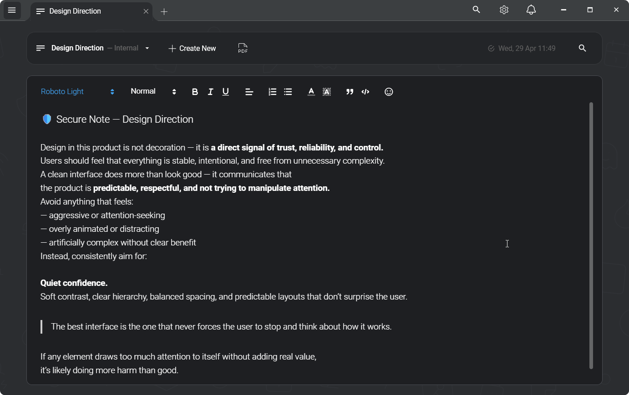This screenshot has width=629, height=395.
Task: Export the note as PDF
Action: pos(243,48)
